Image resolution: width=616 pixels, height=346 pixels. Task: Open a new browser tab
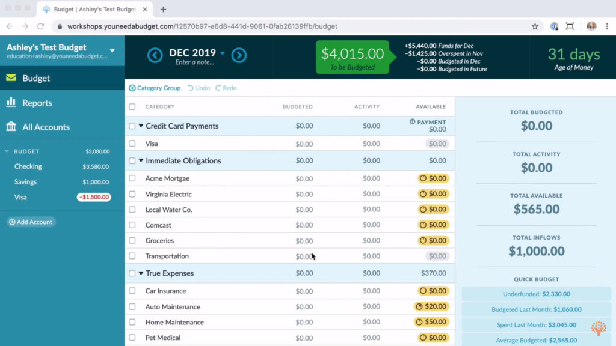point(163,9)
